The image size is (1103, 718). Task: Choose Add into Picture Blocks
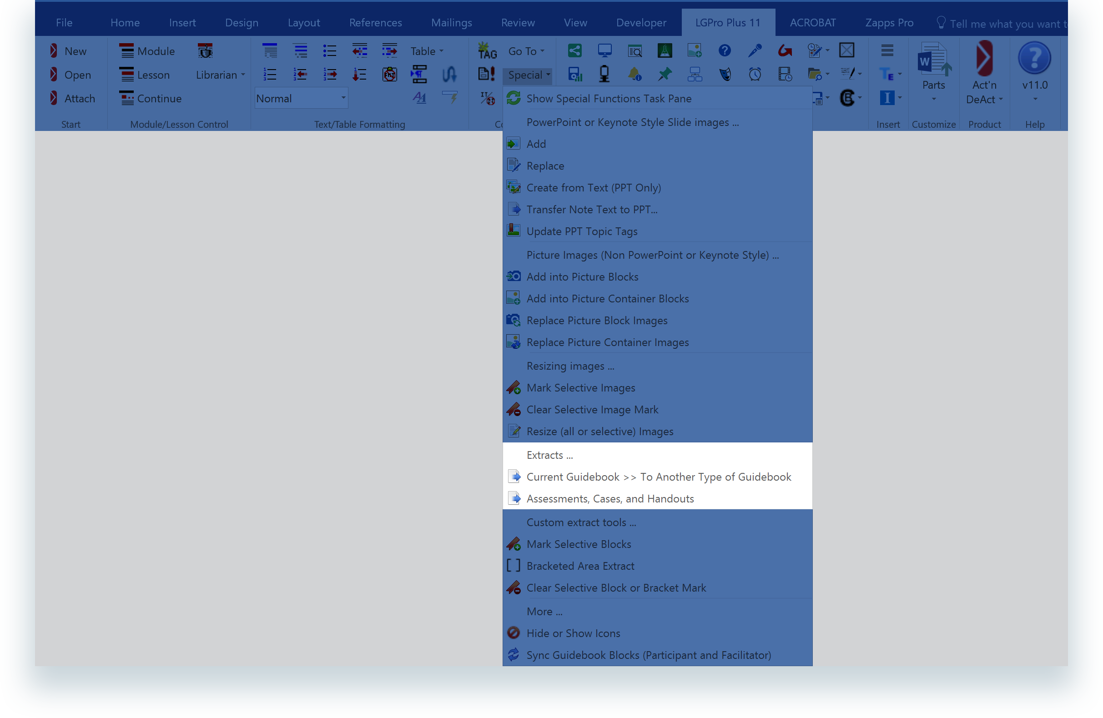tap(657, 276)
